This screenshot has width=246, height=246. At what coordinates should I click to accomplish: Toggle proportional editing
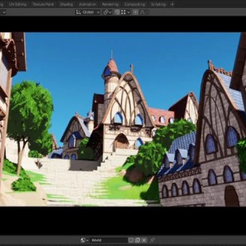tap(136, 12)
